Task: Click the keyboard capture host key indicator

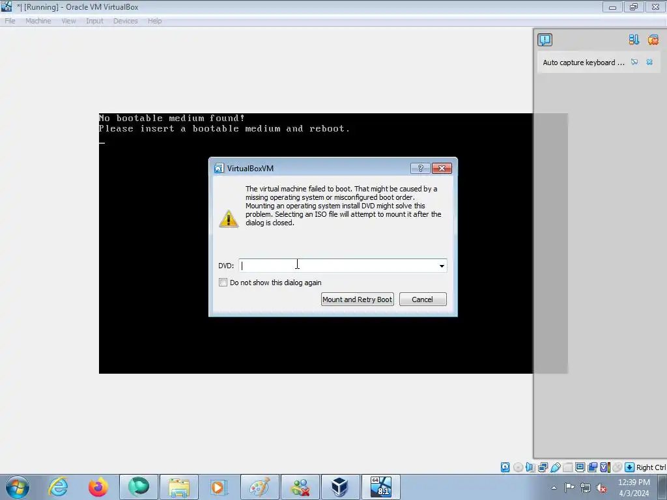Action: click(x=630, y=467)
